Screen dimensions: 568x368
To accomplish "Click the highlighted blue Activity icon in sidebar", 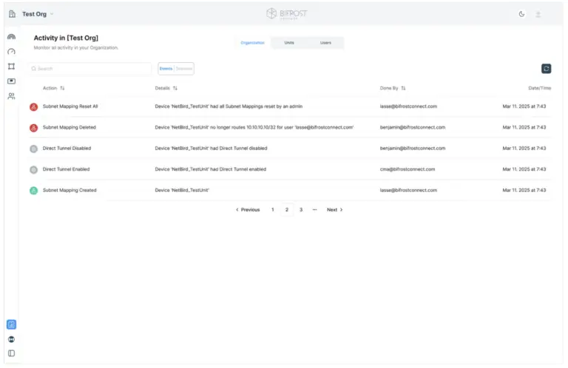I will click(12, 324).
